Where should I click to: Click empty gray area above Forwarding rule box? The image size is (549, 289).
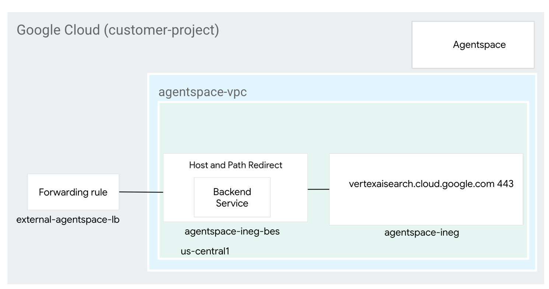[x=73, y=129]
